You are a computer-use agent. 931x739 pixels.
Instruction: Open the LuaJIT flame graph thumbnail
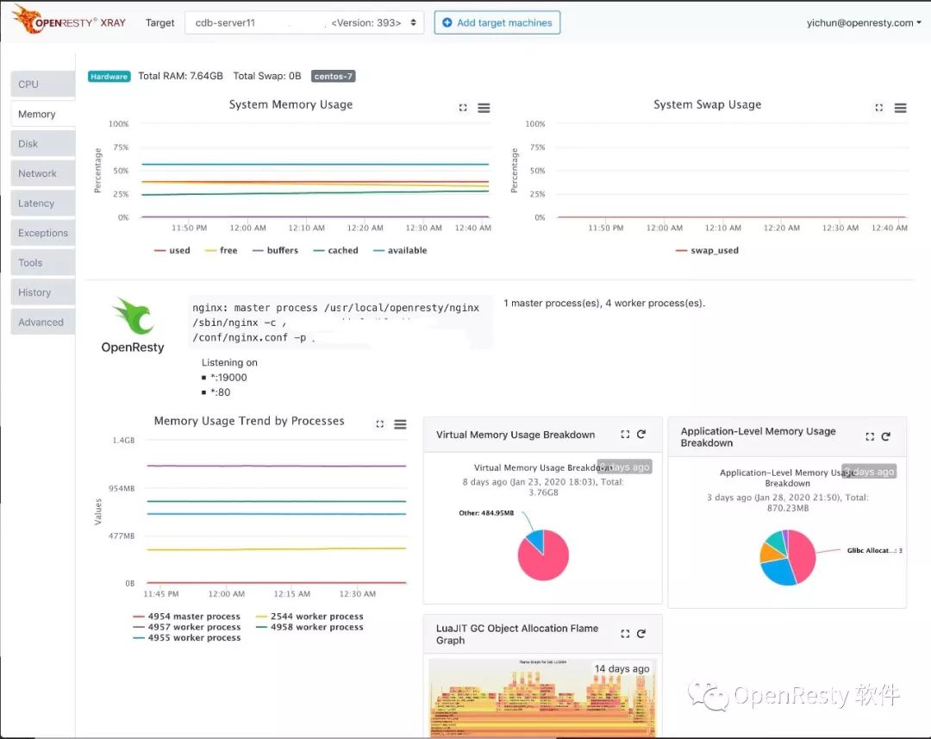tap(543, 698)
